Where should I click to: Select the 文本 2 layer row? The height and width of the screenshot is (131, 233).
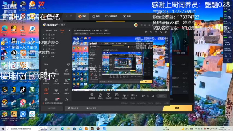[x=56, y=53]
